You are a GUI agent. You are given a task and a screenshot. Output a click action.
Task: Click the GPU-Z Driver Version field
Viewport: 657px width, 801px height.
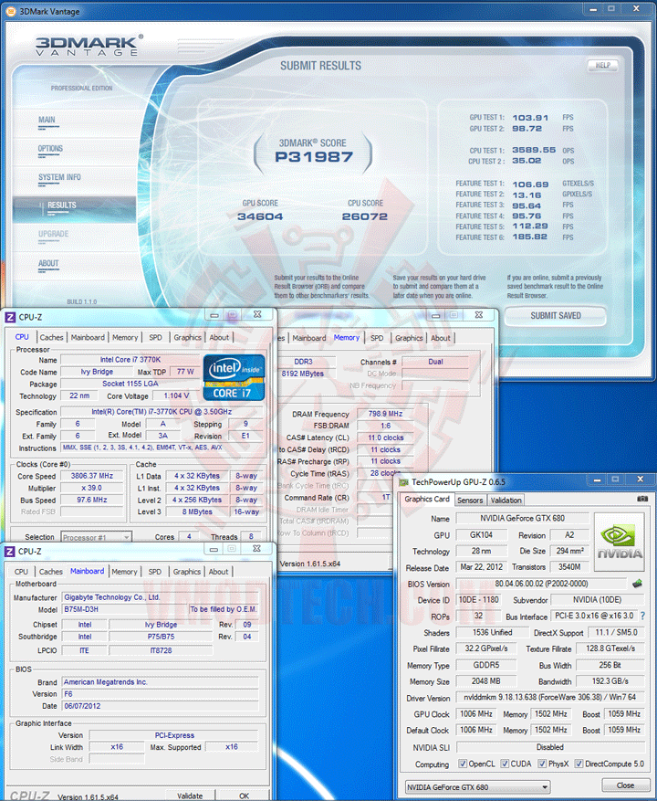point(549,697)
